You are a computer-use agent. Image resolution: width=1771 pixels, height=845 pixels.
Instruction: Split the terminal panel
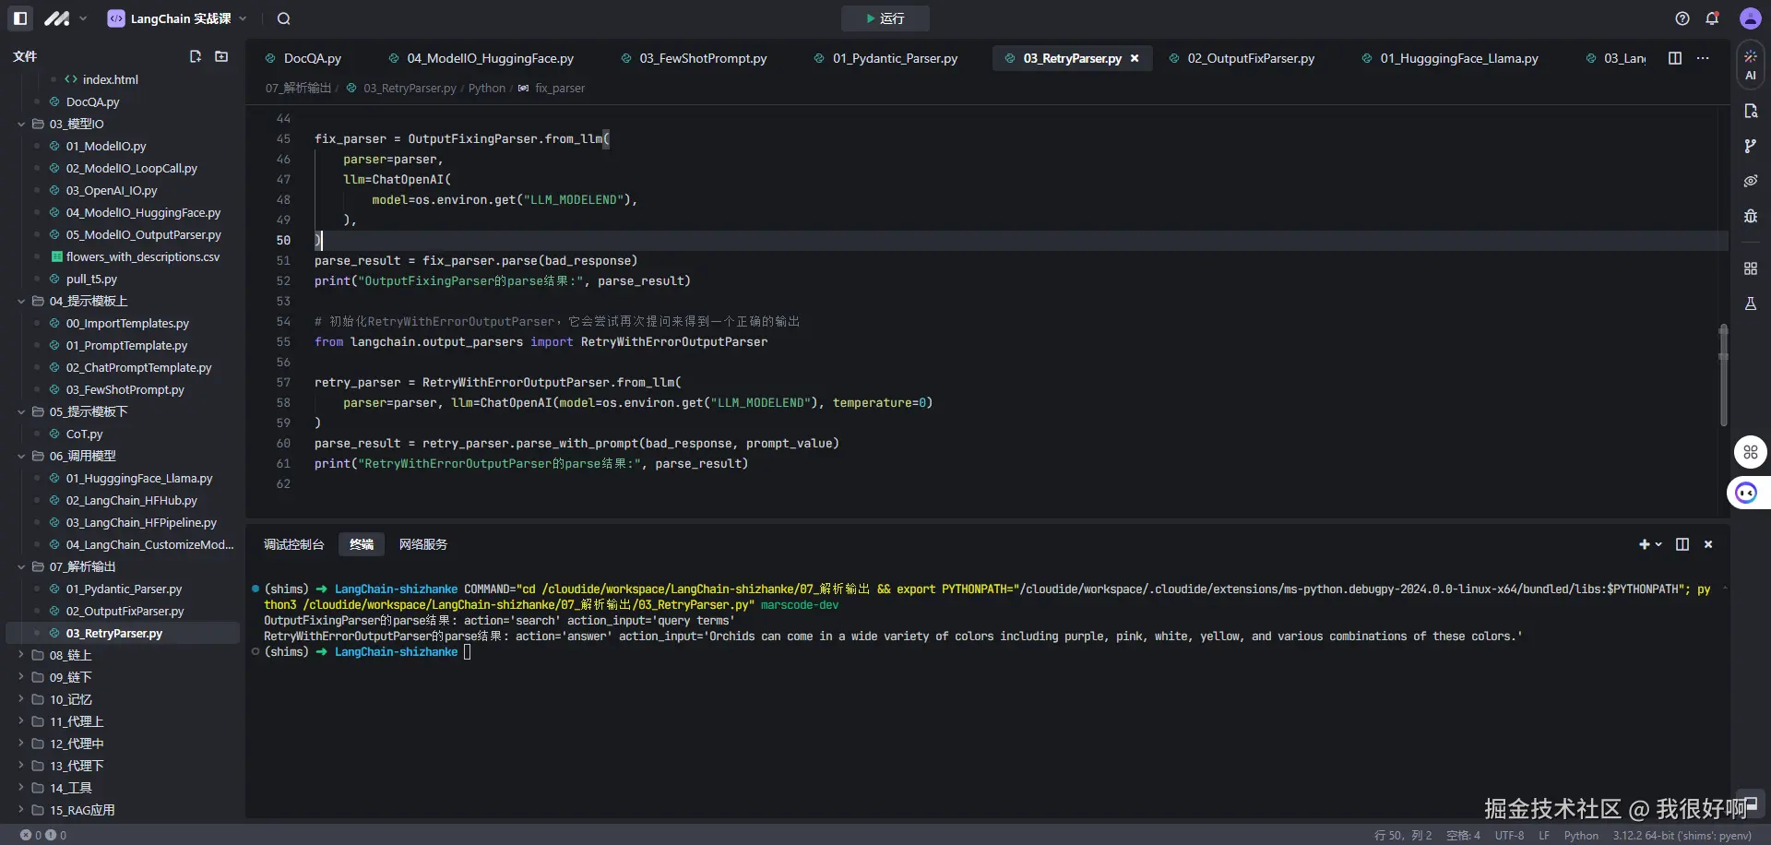coord(1682,544)
